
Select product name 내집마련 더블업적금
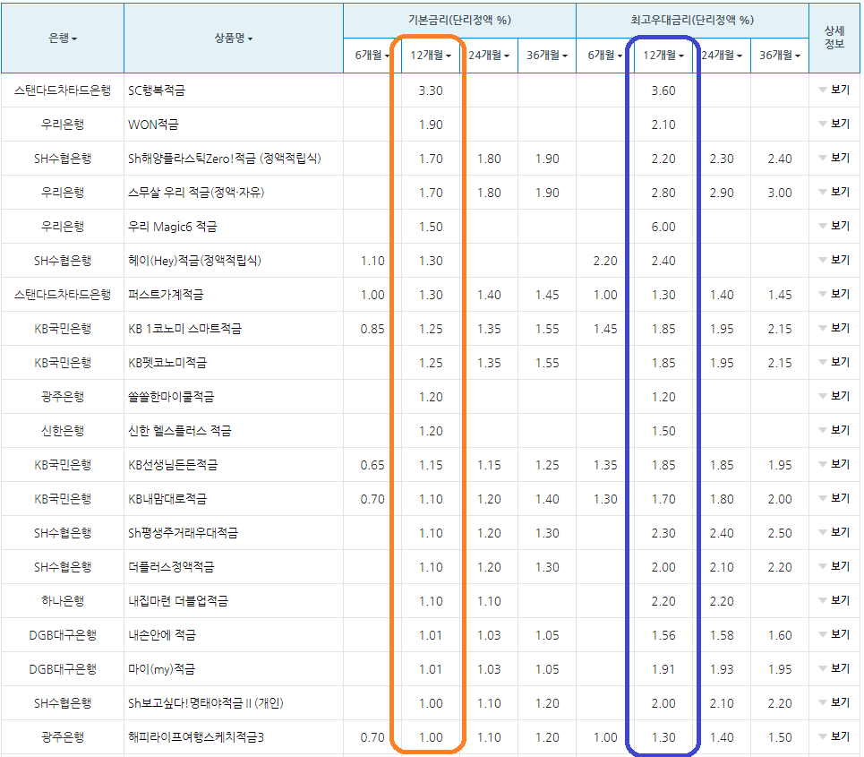click(x=178, y=601)
